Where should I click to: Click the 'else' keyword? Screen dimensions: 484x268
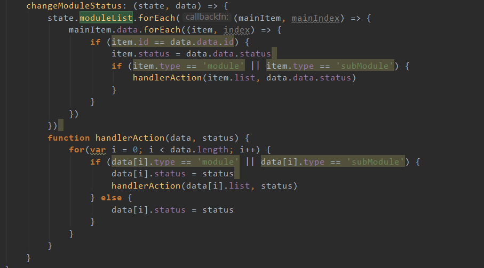[111, 198]
